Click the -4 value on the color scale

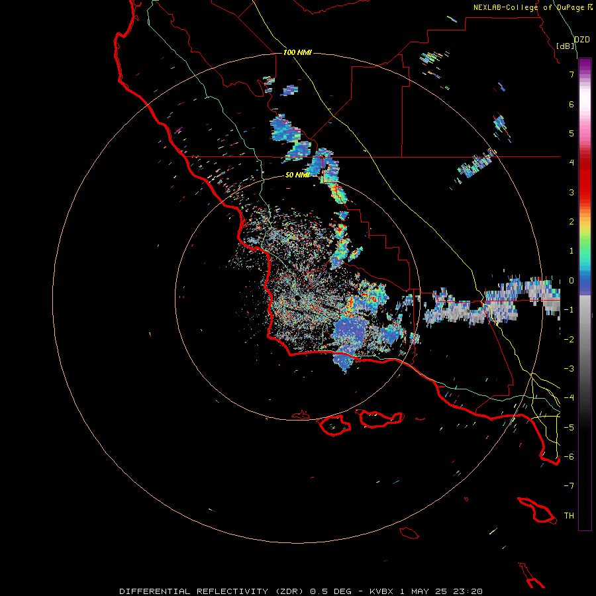point(569,398)
